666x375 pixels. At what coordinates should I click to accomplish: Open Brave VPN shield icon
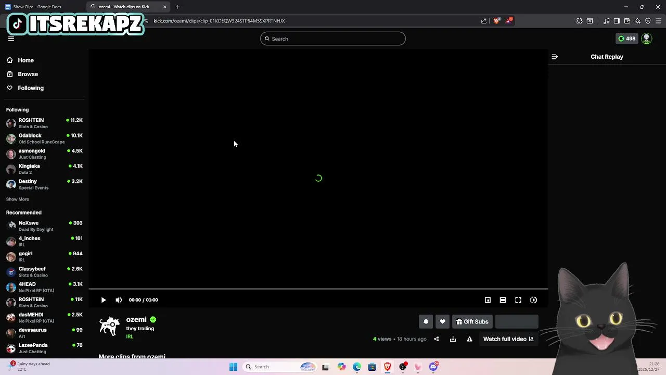click(648, 21)
